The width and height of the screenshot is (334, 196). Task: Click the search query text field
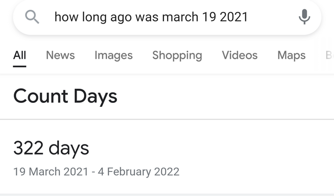(x=151, y=17)
